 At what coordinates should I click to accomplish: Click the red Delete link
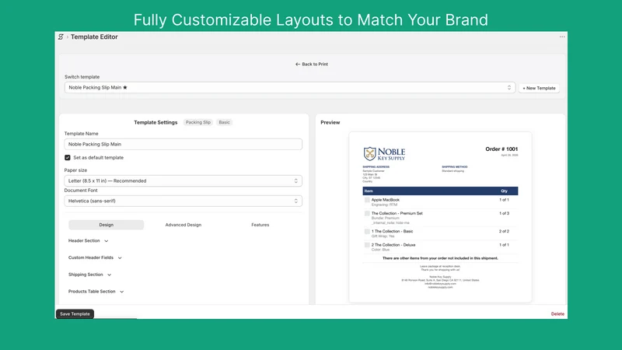(x=557, y=314)
